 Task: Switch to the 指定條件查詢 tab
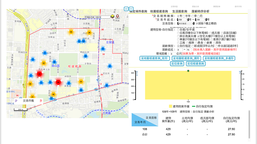(138, 11)
